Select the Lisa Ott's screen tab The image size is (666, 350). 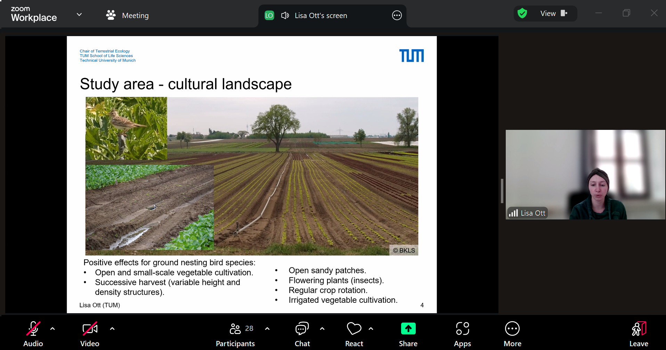pos(320,16)
